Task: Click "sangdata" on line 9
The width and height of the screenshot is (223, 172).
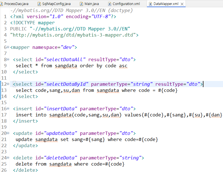Action: coord(66,66)
